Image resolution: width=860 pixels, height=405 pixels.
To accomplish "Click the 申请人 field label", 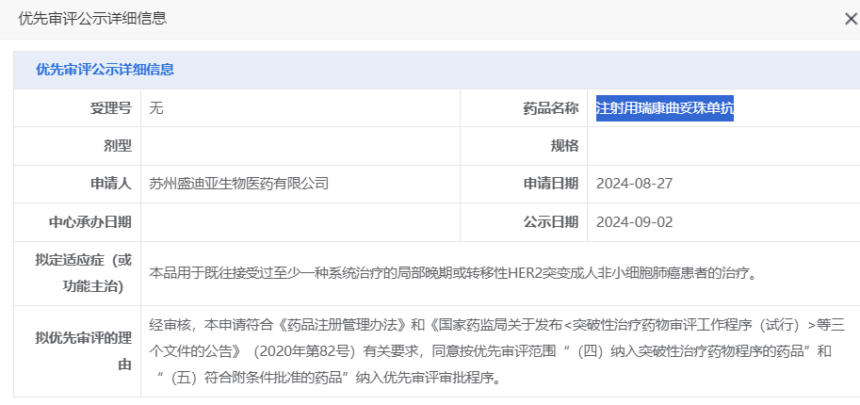I will [105, 184].
